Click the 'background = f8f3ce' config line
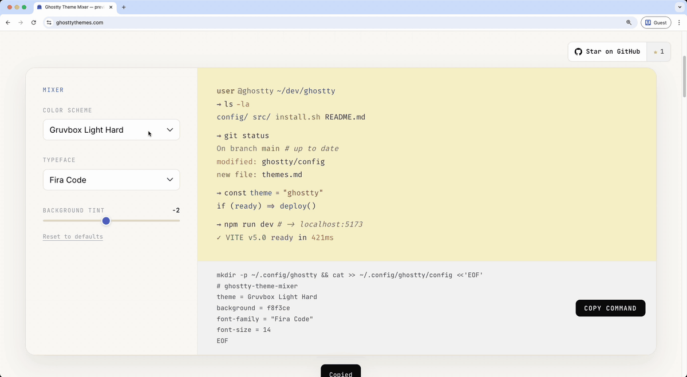 click(x=253, y=308)
